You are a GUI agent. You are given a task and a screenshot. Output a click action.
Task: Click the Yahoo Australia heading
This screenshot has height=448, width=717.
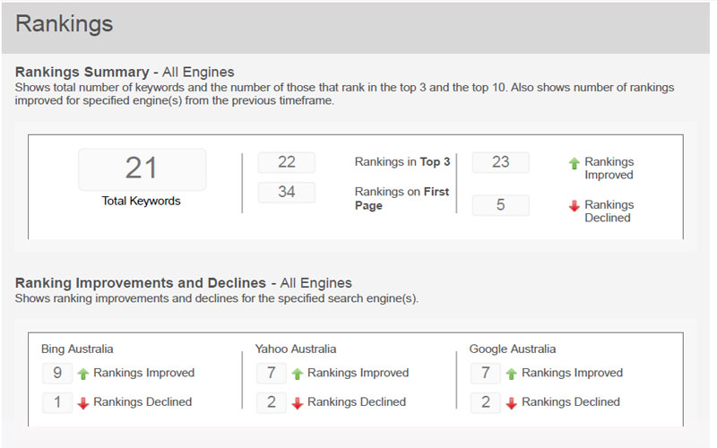296,349
